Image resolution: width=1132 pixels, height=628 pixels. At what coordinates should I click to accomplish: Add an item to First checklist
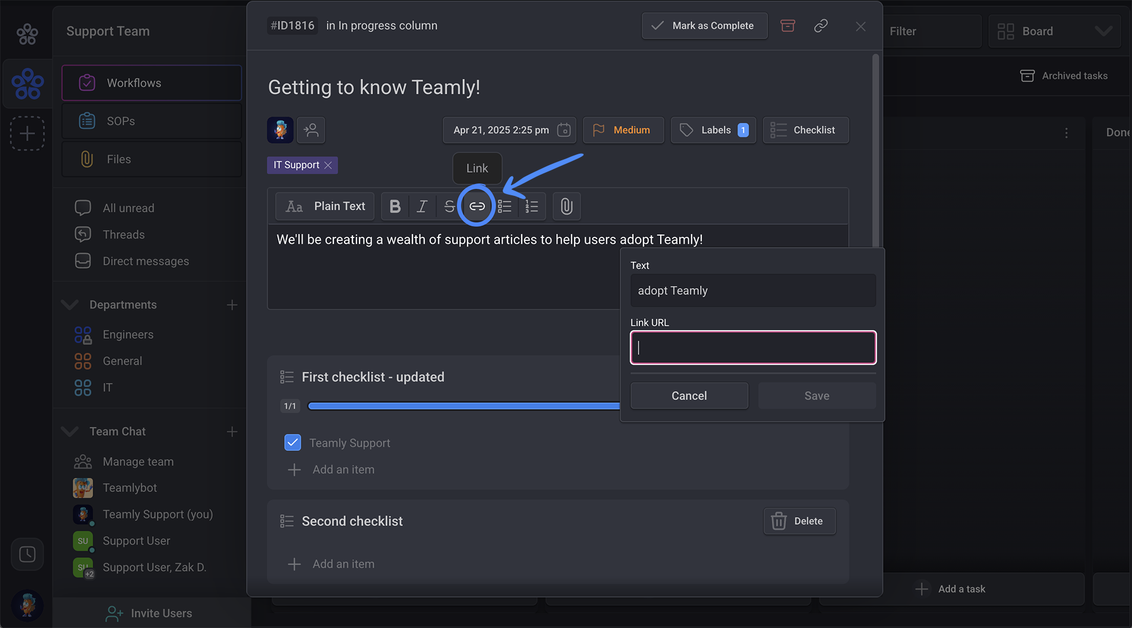(331, 470)
